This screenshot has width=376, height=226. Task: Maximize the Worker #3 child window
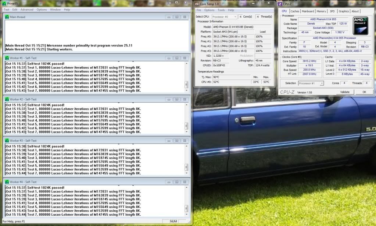point(177,141)
